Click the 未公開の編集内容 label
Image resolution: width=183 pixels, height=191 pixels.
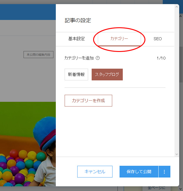coord(38,55)
